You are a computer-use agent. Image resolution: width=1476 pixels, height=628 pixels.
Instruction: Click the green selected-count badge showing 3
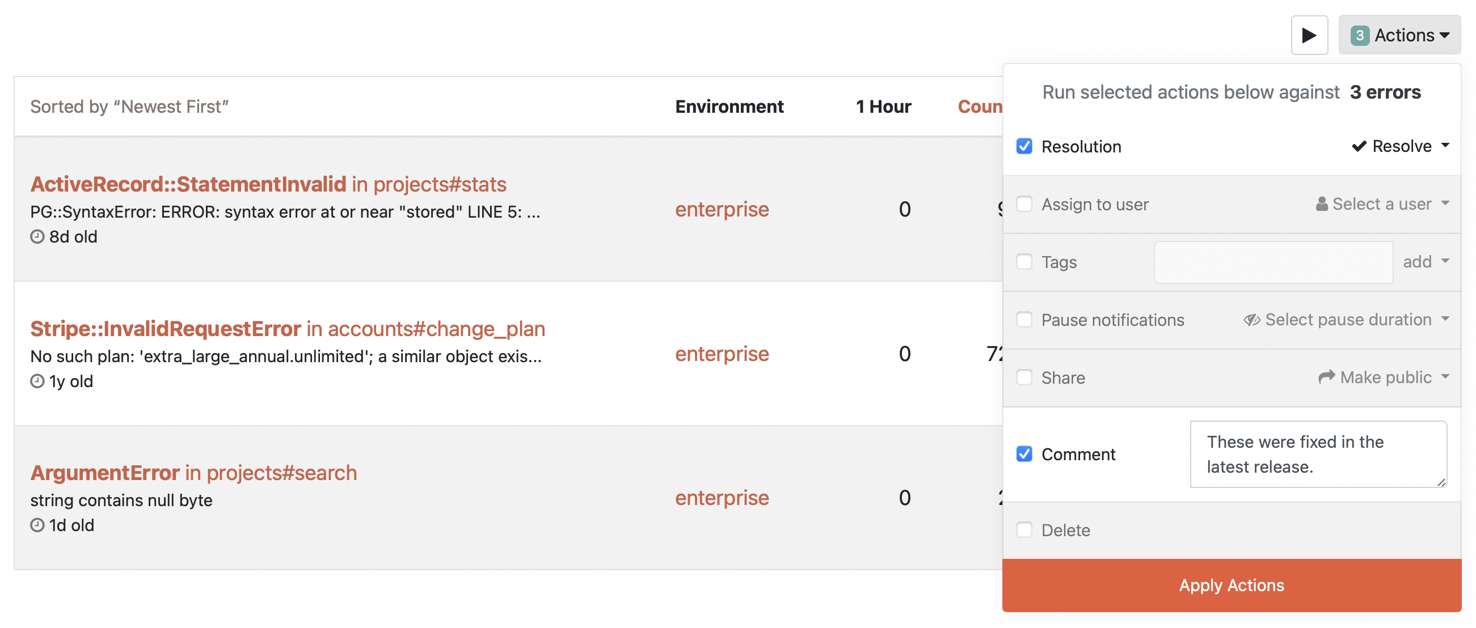tap(1359, 36)
